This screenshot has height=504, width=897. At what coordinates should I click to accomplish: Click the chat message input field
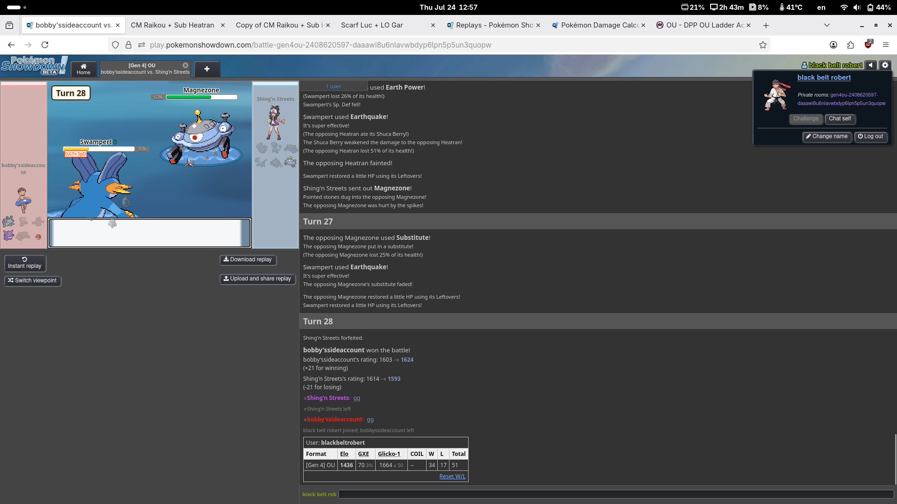616,494
